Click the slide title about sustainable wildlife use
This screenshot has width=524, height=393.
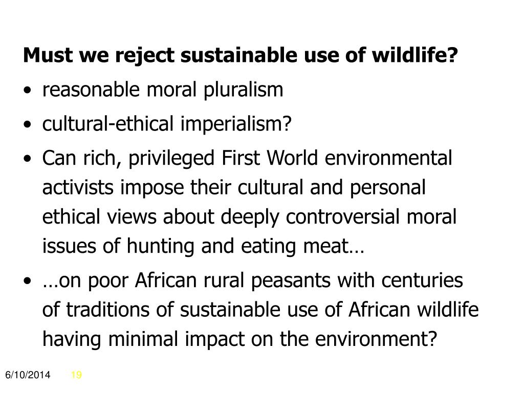coord(241,55)
